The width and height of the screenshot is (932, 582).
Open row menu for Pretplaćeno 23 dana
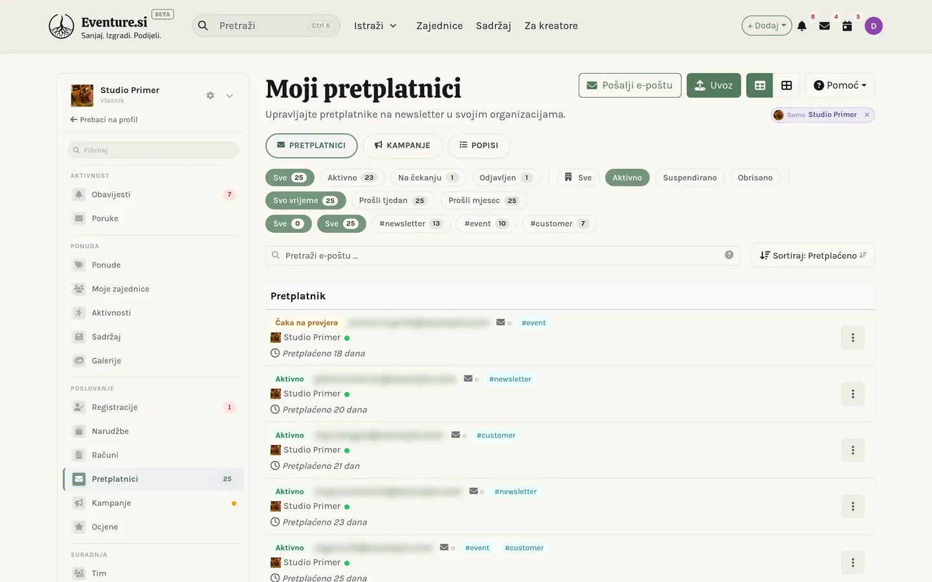(853, 506)
